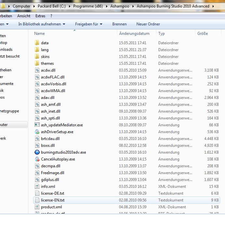Open the 'Freigeben für' dropdown
The height and width of the screenshot is (236, 225).
pyautogui.click(x=89, y=24)
